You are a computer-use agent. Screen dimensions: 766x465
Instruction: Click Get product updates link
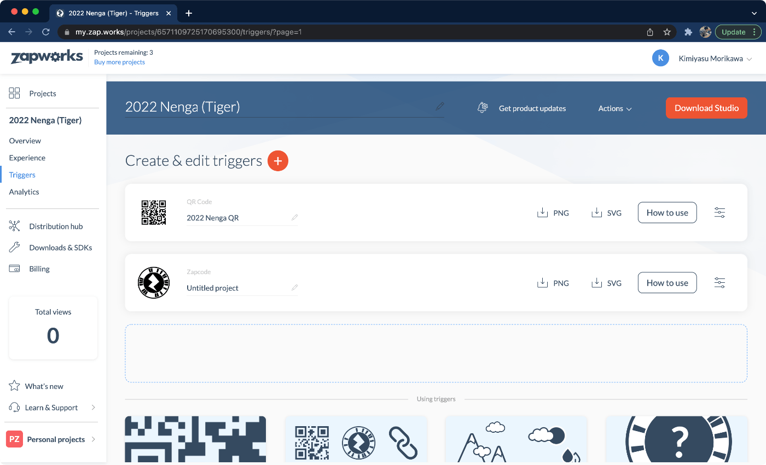(532, 108)
